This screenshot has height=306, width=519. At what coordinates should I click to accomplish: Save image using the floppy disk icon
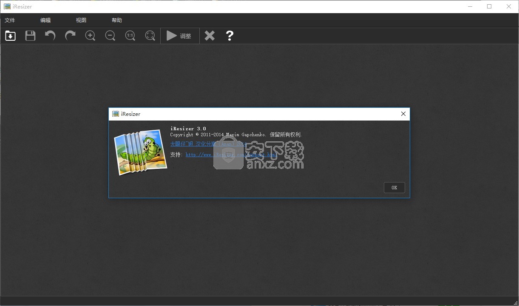[30, 36]
